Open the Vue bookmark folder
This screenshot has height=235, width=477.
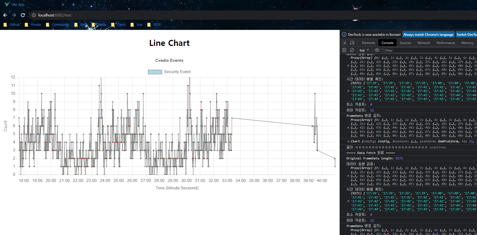pyautogui.click(x=136, y=24)
